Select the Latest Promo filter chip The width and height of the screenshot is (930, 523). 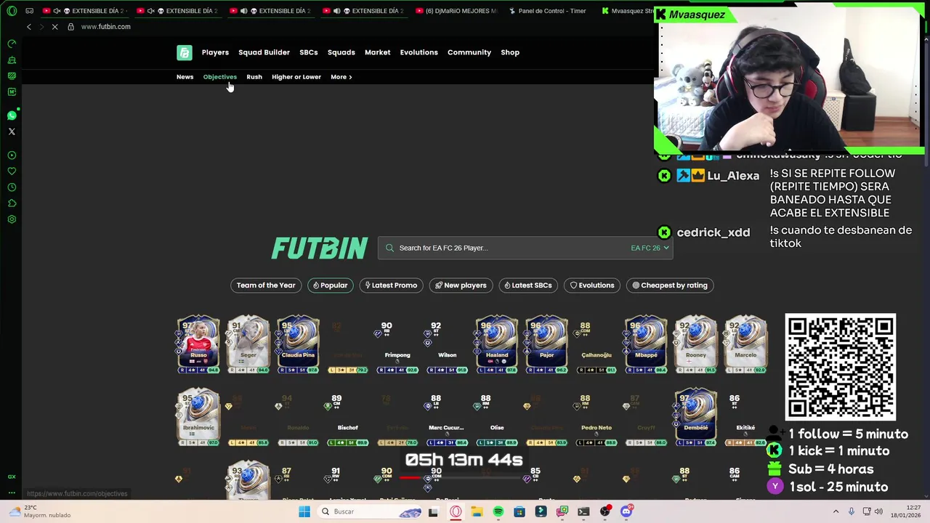391,285
